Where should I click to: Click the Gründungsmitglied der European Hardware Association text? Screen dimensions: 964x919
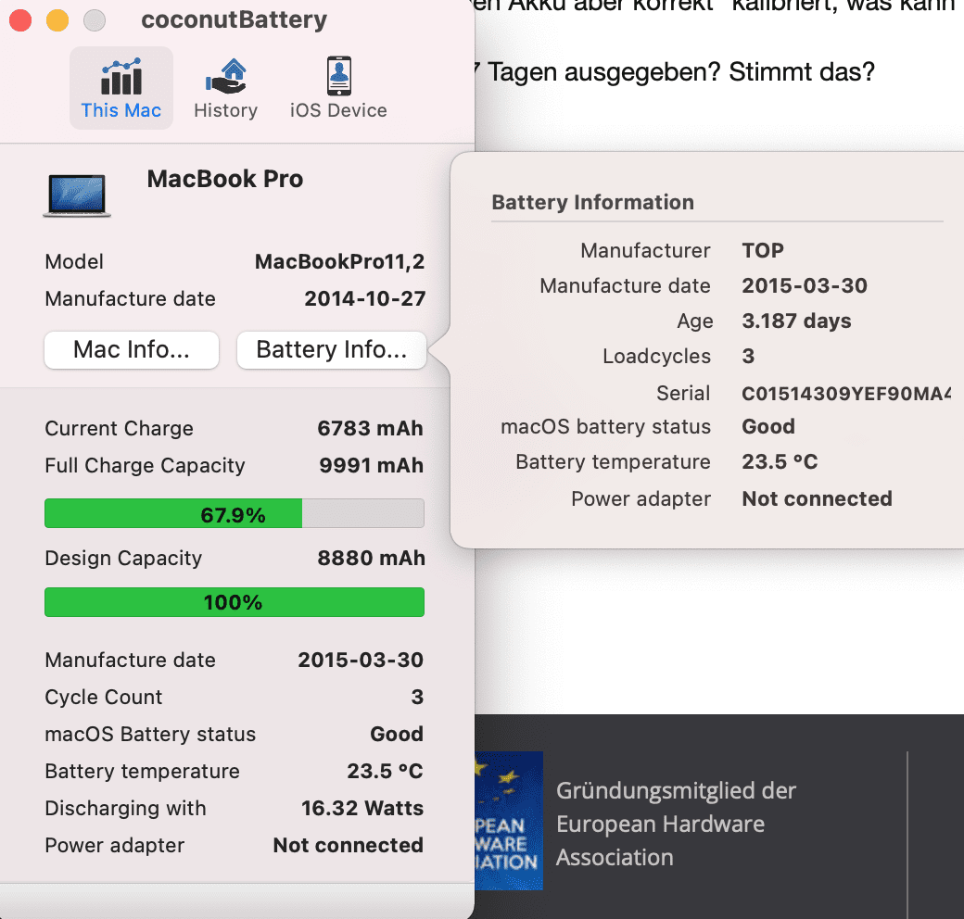677,825
